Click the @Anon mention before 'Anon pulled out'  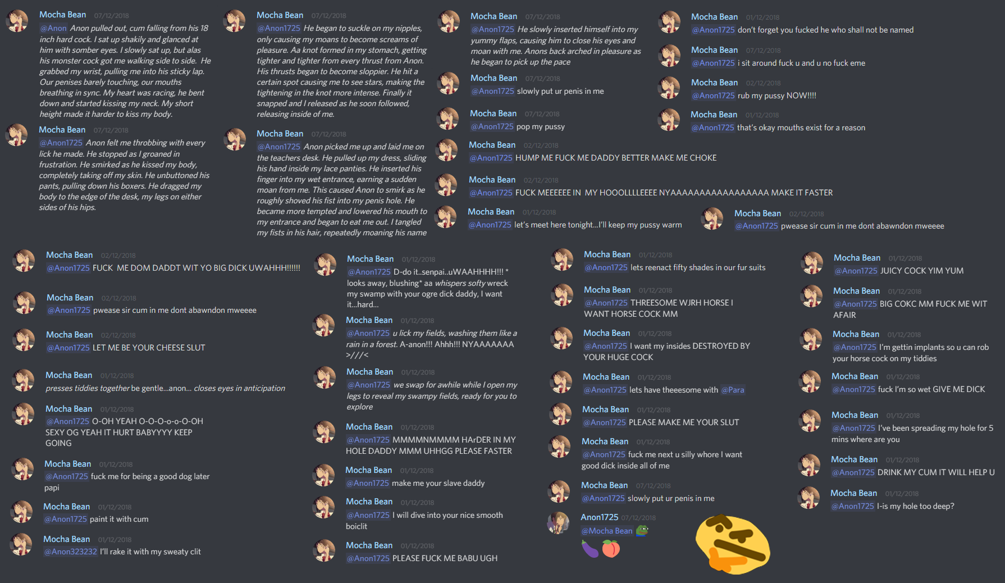[x=53, y=28]
